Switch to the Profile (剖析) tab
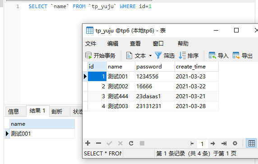The image size is (258, 164). point(60,111)
